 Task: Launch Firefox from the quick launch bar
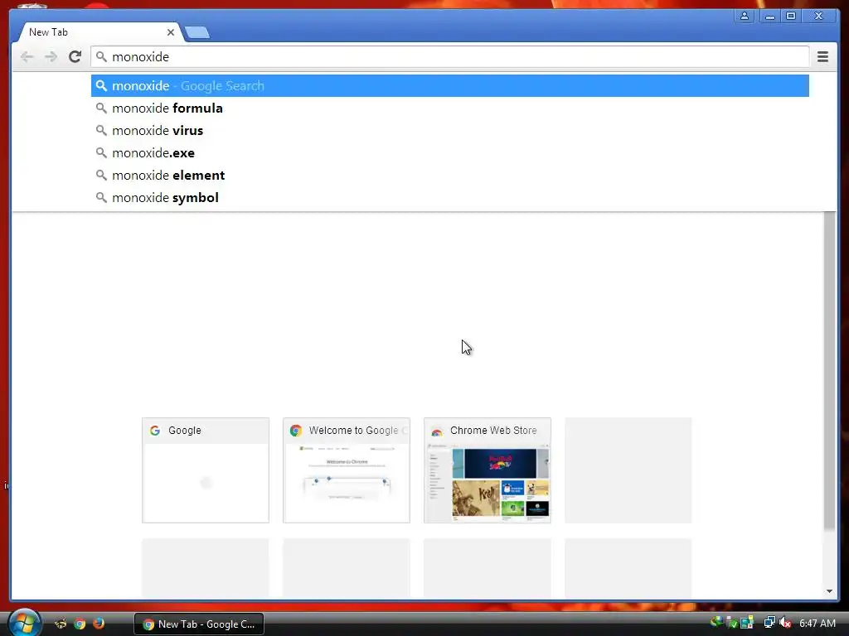(99, 624)
